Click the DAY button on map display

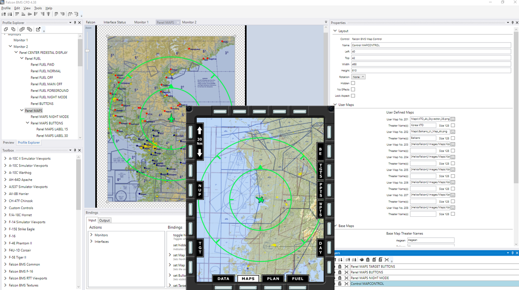321,248
